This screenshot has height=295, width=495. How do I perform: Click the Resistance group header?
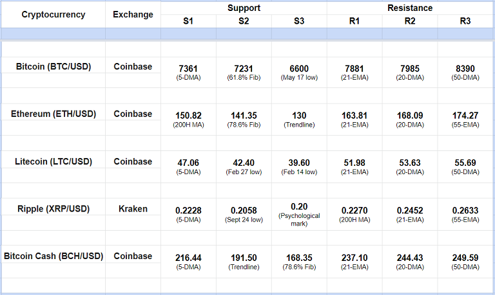pos(410,8)
